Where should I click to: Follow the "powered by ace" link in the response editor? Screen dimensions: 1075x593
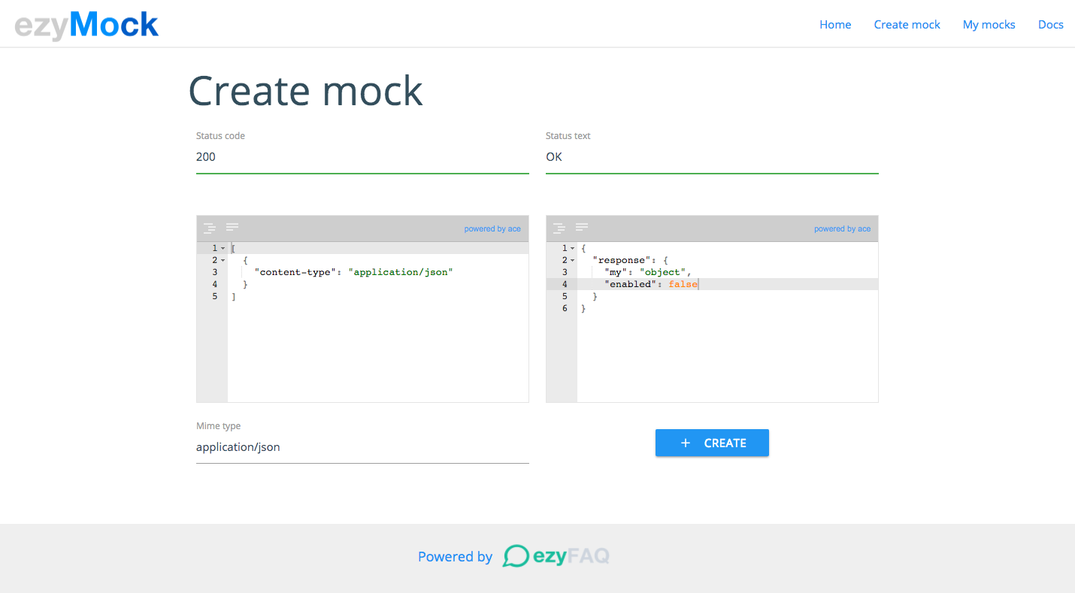[842, 228]
